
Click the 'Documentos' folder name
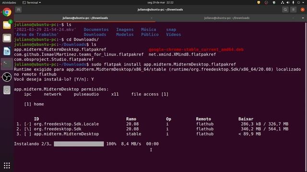(96, 30)
